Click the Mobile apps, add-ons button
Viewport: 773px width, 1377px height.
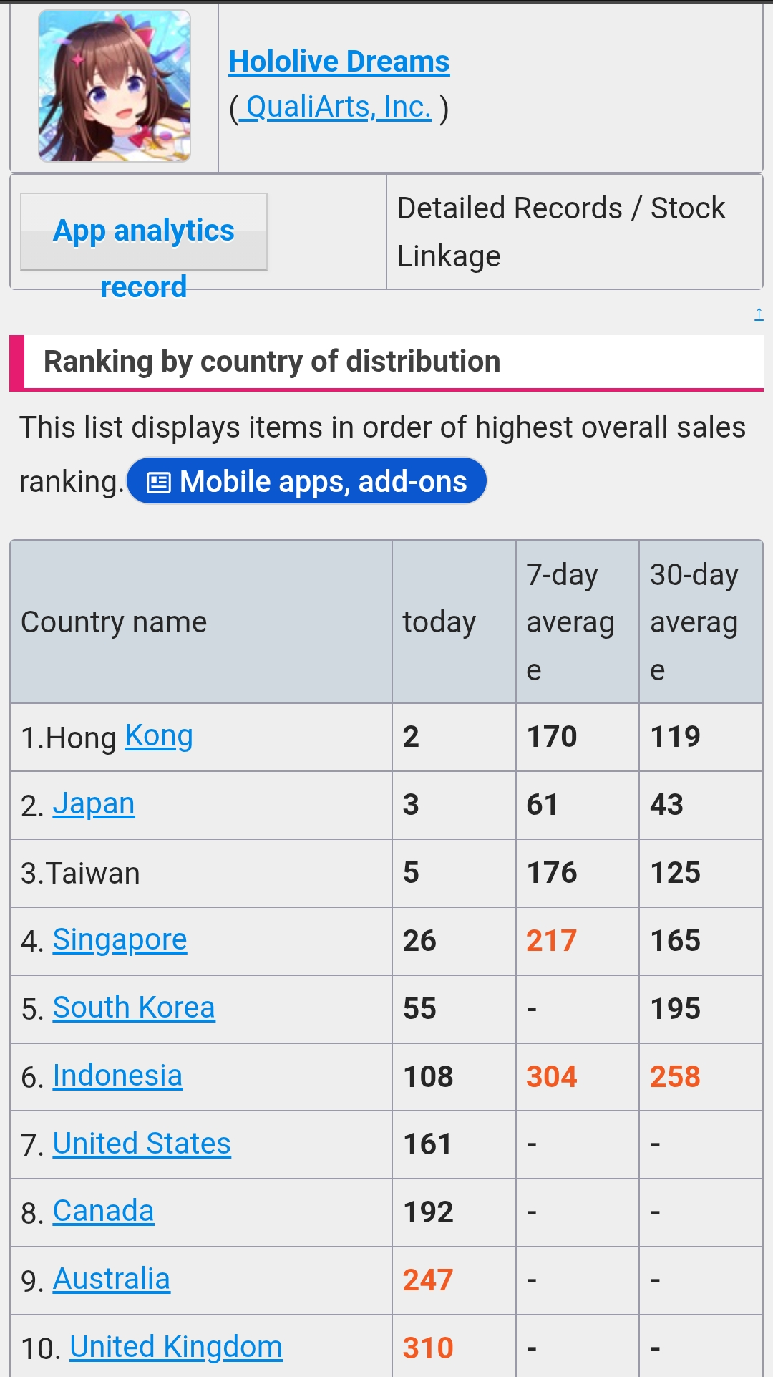click(x=307, y=481)
